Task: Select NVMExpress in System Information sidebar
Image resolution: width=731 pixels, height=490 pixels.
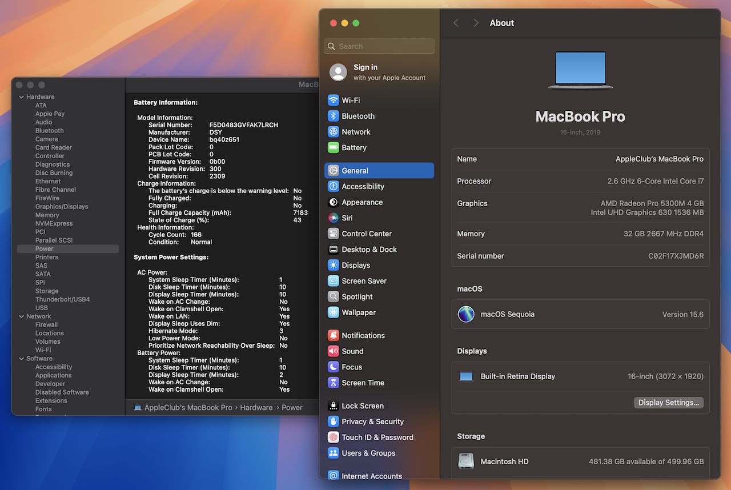Action: (54, 223)
